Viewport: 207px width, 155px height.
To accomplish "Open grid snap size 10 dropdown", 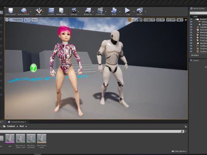I will 153,20.
